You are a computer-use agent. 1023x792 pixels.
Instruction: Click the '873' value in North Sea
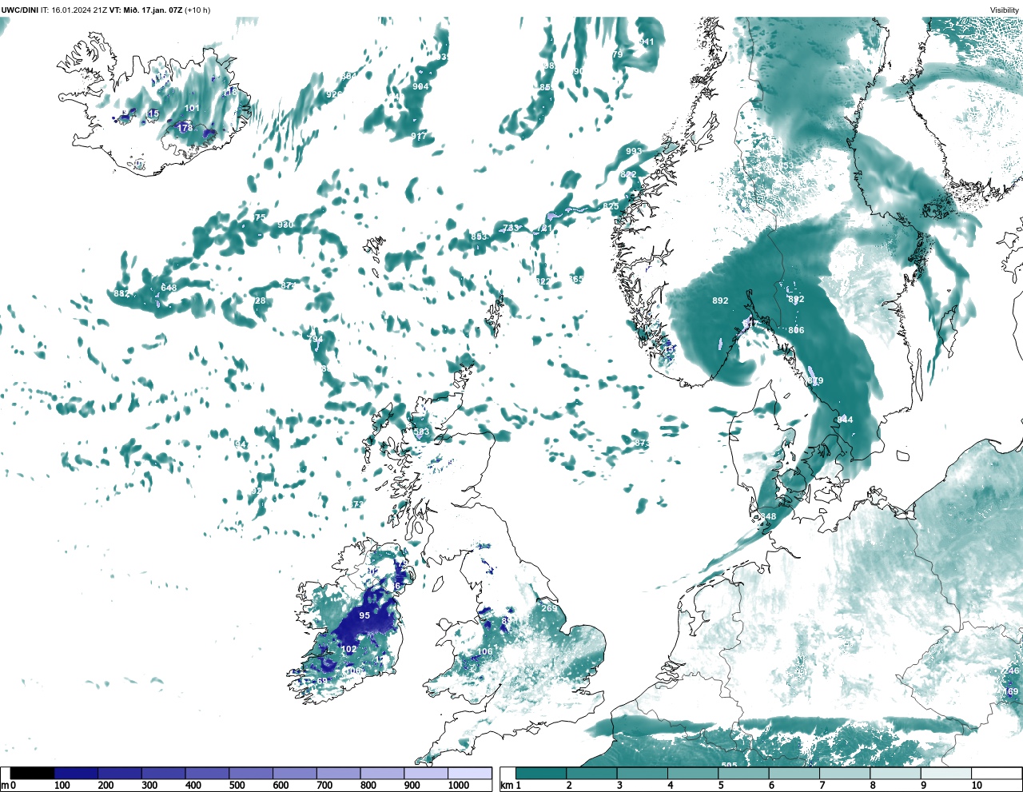[x=642, y=443]
